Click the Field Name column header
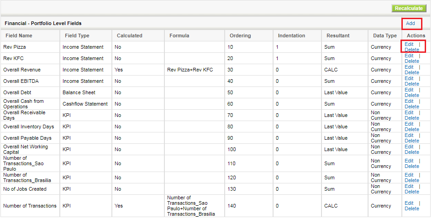 pos(19,35)
